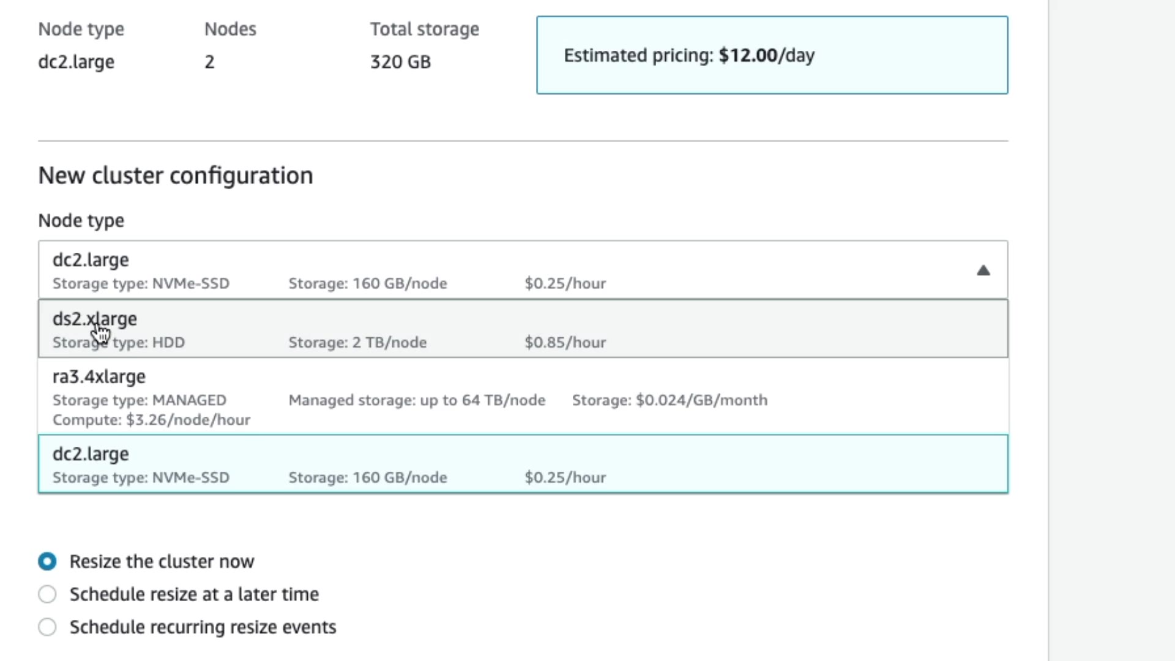Select Schedule resize at a later time
This screenshot has height=661, width=1175.
tap(47, 594)
